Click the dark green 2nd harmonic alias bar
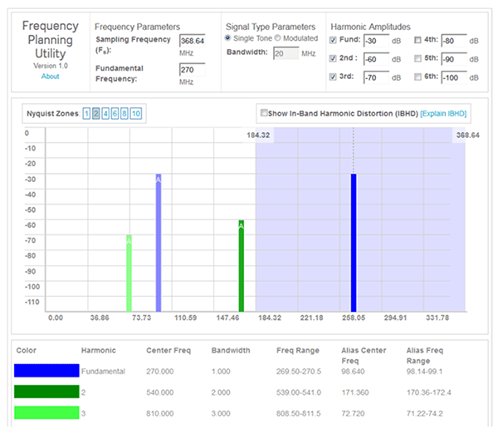 click(242, 266)
